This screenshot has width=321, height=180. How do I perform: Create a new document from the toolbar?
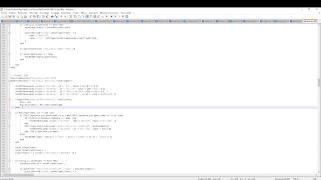[3, 16]
